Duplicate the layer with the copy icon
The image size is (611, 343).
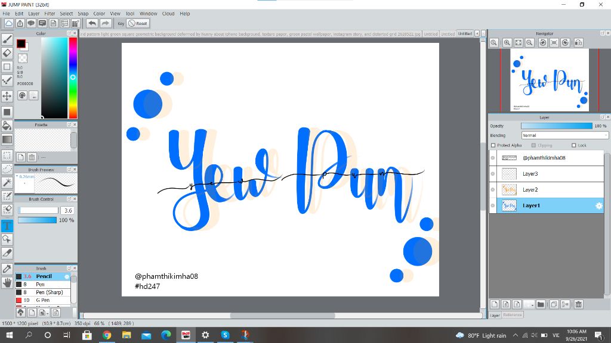554,304
